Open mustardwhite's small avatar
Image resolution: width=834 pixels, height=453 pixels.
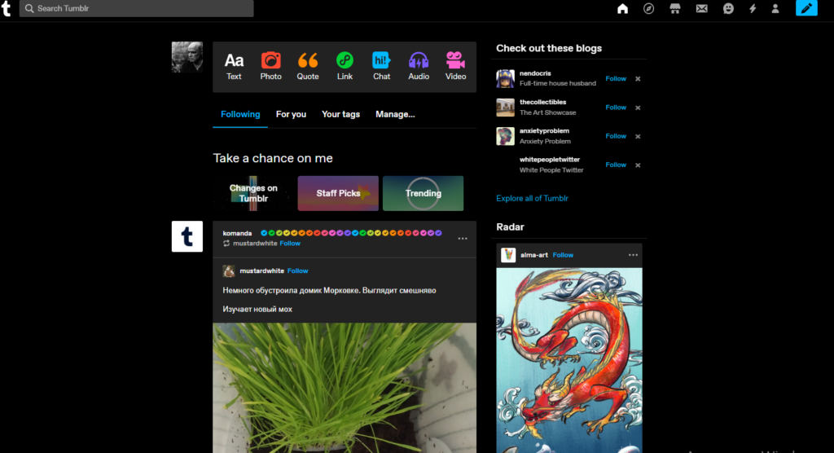tap(229, 271)
